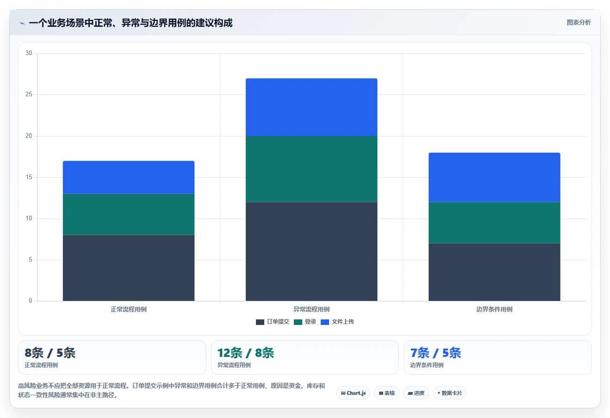Screen dimensions: 610x418
Task: Click y-axis tick label 10
Action: [29, 218]
